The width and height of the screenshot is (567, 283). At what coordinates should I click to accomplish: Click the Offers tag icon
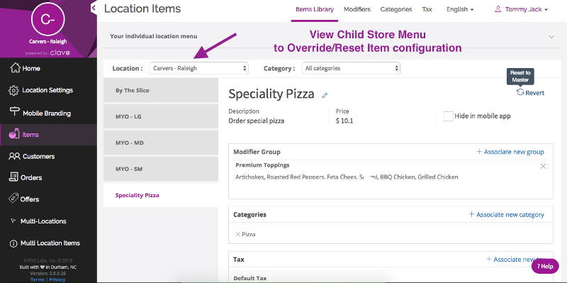click(x=13, y=199)
